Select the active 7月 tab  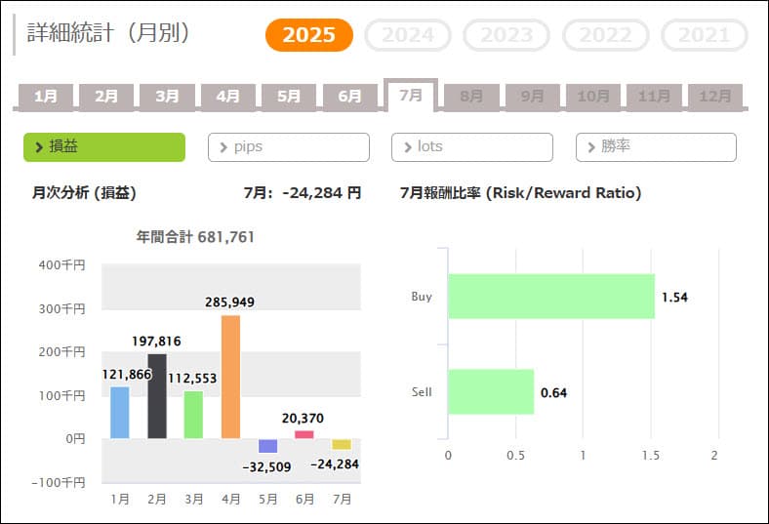pyautogui.click(x=411, y=95)
